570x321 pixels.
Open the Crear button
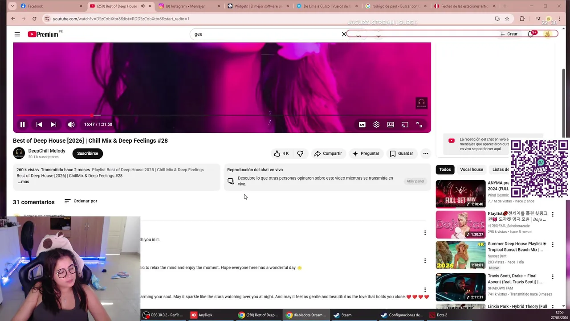tap(509, 34)
